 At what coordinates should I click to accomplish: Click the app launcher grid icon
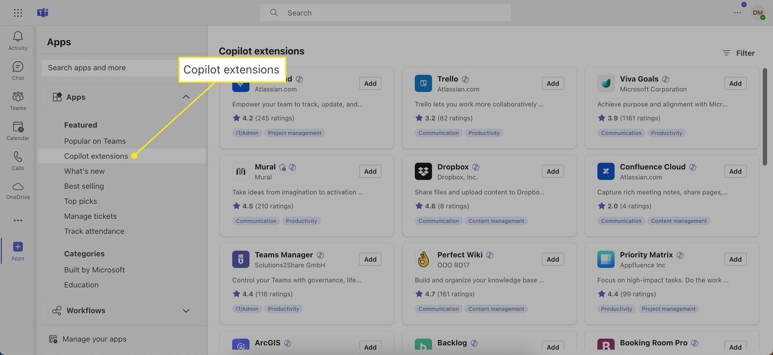pyautogui.click(x=18, y=13)
